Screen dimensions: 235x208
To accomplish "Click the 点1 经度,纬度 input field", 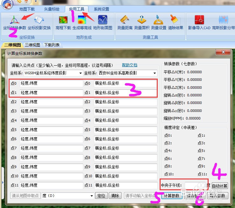I will tap(51, 93).
